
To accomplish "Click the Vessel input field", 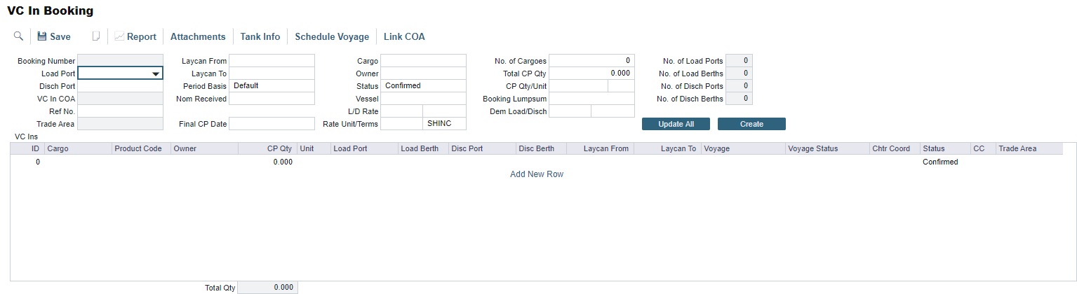I will click(x=423, y=99).
